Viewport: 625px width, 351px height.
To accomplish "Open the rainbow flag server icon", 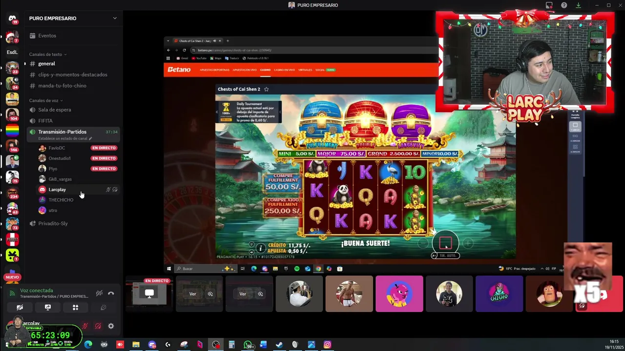I will (x=12, y=131).
